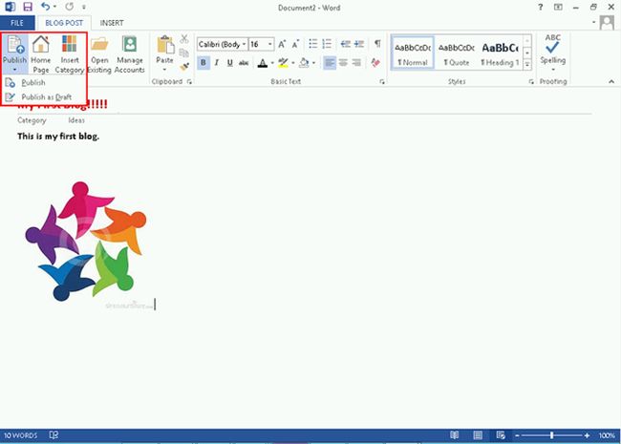Toggle paragraph marks with the pilcrow button
This screenshot has height=444, width=621.
[x=377, y=43]
